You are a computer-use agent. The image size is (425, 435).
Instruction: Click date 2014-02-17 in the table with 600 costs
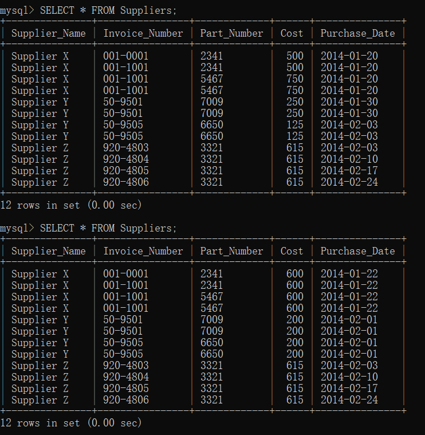[349, 389]
